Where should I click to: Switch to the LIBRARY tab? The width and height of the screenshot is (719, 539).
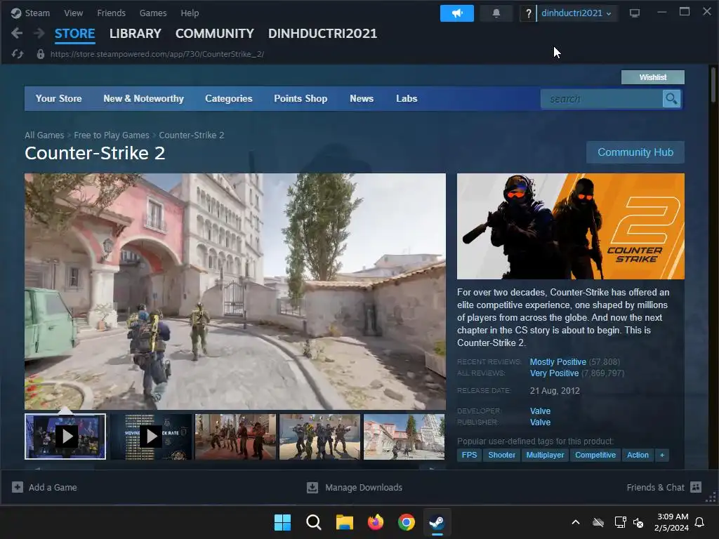[136, 34]
